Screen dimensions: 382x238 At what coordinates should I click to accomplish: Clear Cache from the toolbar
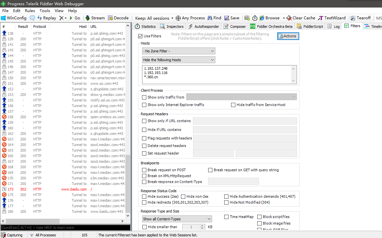[301, 18]
